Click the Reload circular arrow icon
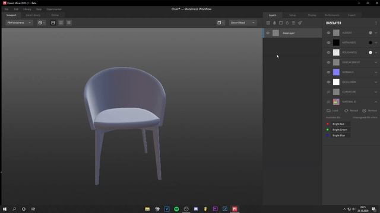 pyautogui.click(x=346, y=111)
